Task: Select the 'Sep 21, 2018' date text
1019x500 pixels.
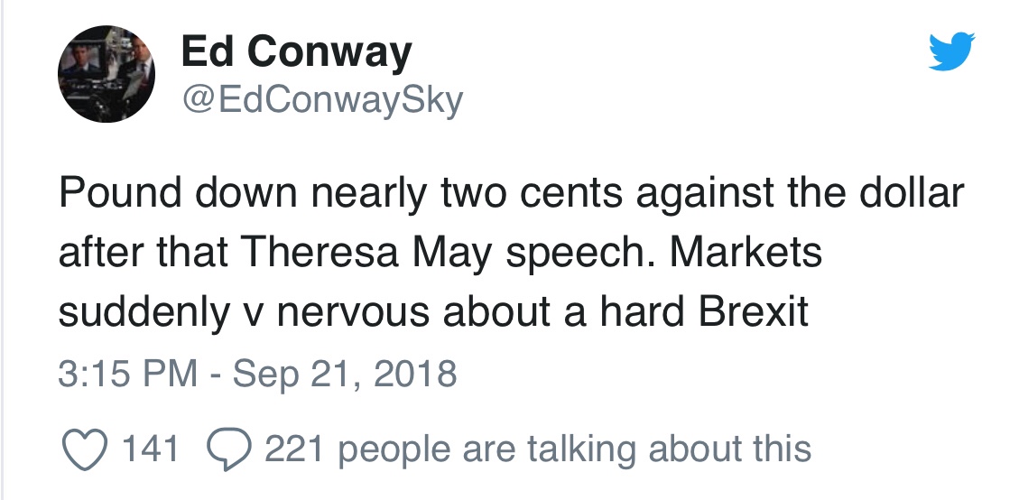Action: click(x=345, y=375)
